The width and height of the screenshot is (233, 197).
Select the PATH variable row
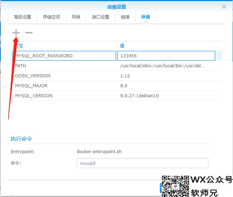click(x=117, y=66)
